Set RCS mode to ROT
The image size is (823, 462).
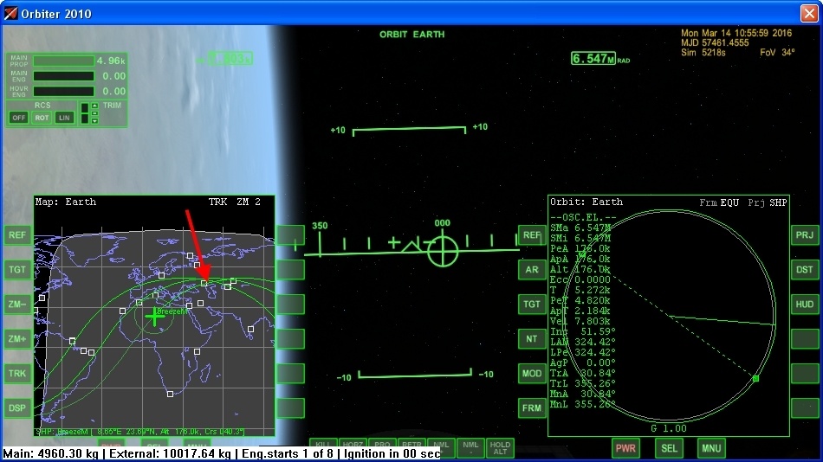[x=42, y=118]
